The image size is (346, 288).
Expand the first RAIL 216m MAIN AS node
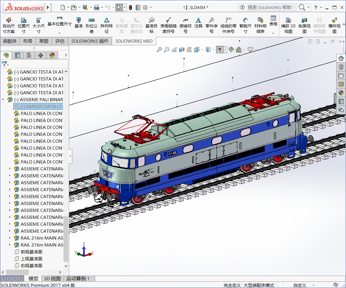[x=10, y=238]
